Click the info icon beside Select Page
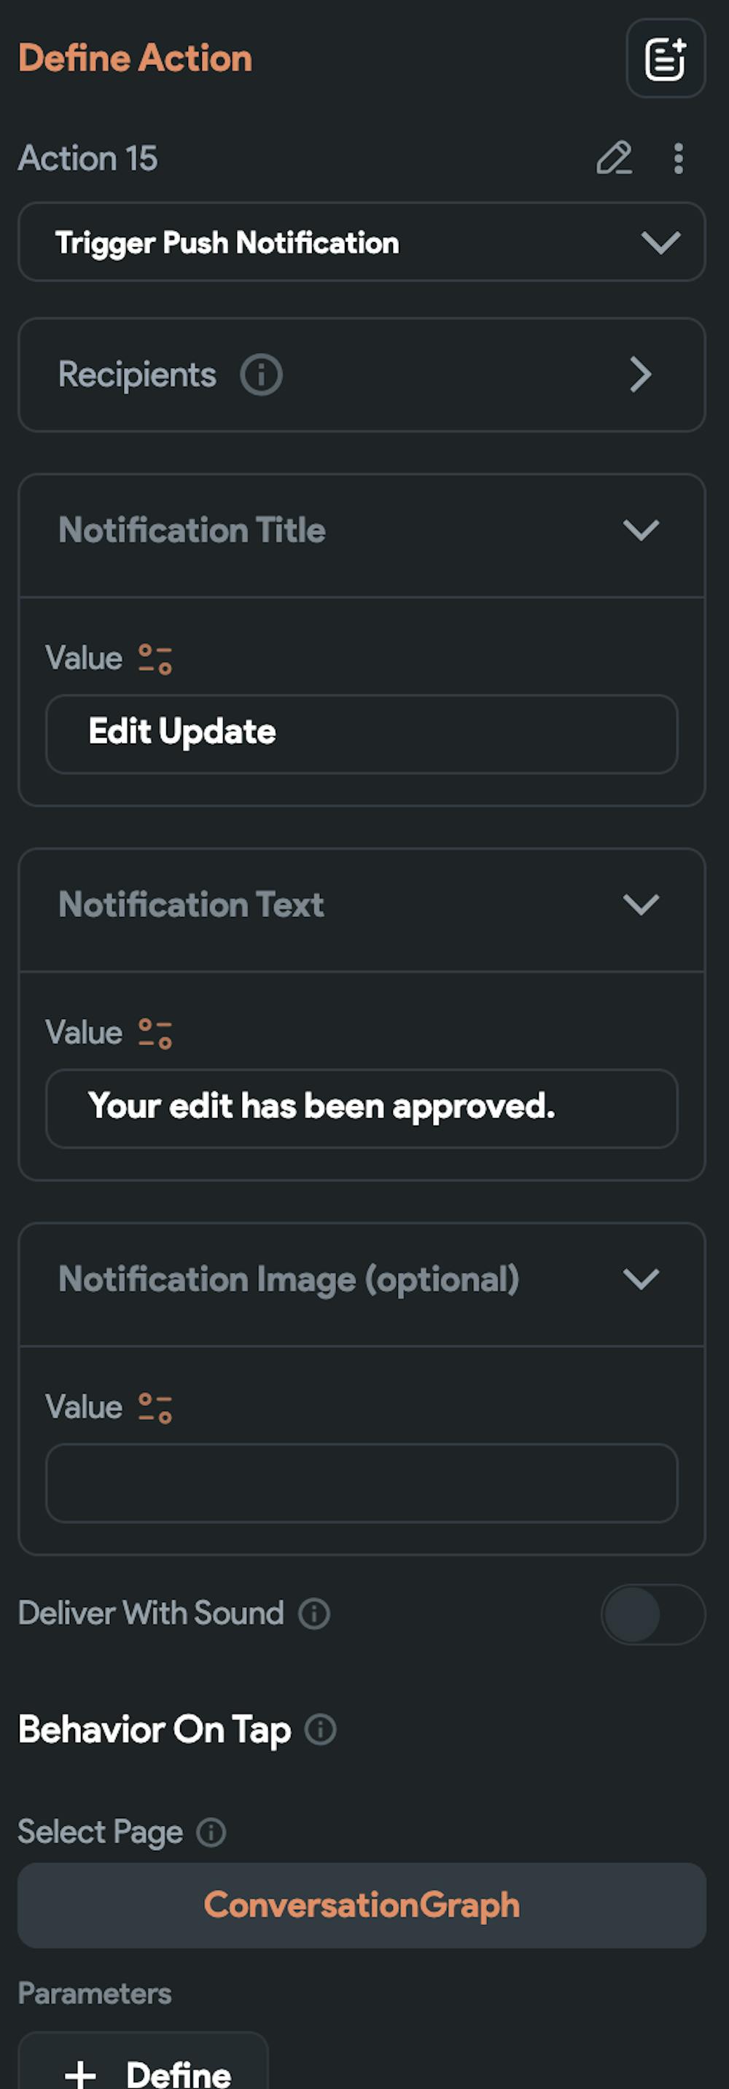The height and width of the screenshot is (2089, 729). (211, 1832)
